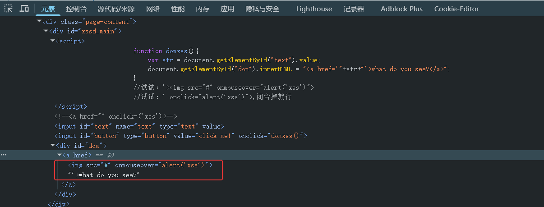Collapse the selected a href node

point(59,155)
